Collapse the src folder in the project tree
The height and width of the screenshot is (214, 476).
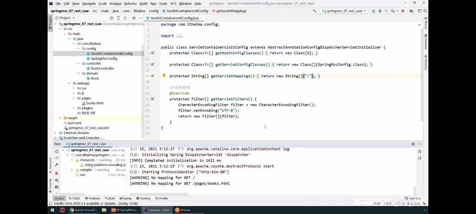60,29
